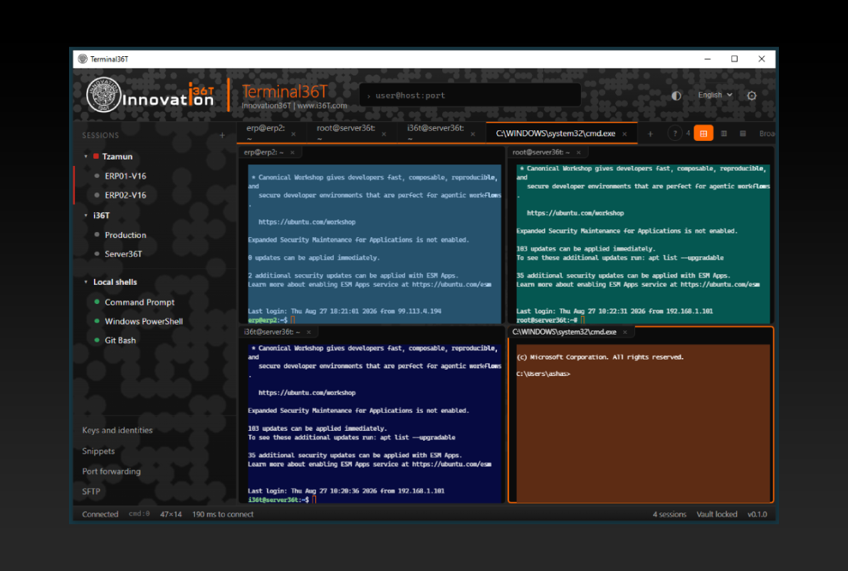Click the user@host:port quick connect field
Image resolution: width=848 pixels, height=571 pixels.
coord(470,95)
